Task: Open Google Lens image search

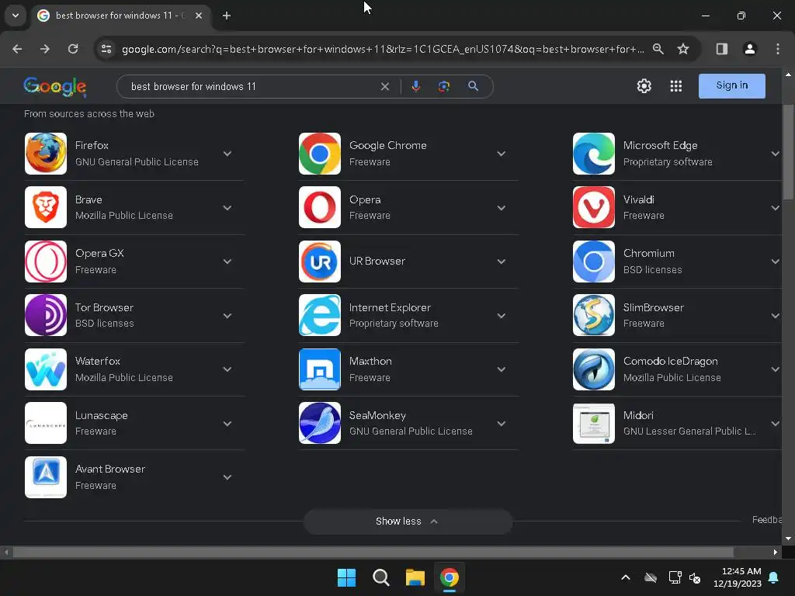Action: (x=443, y=86)
